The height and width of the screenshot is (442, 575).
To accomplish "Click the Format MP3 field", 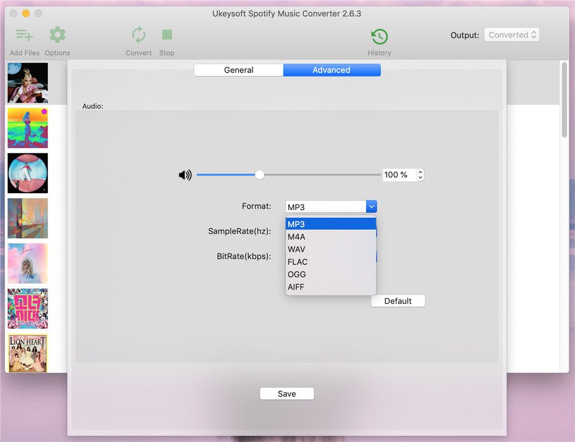I will point(326,207).
